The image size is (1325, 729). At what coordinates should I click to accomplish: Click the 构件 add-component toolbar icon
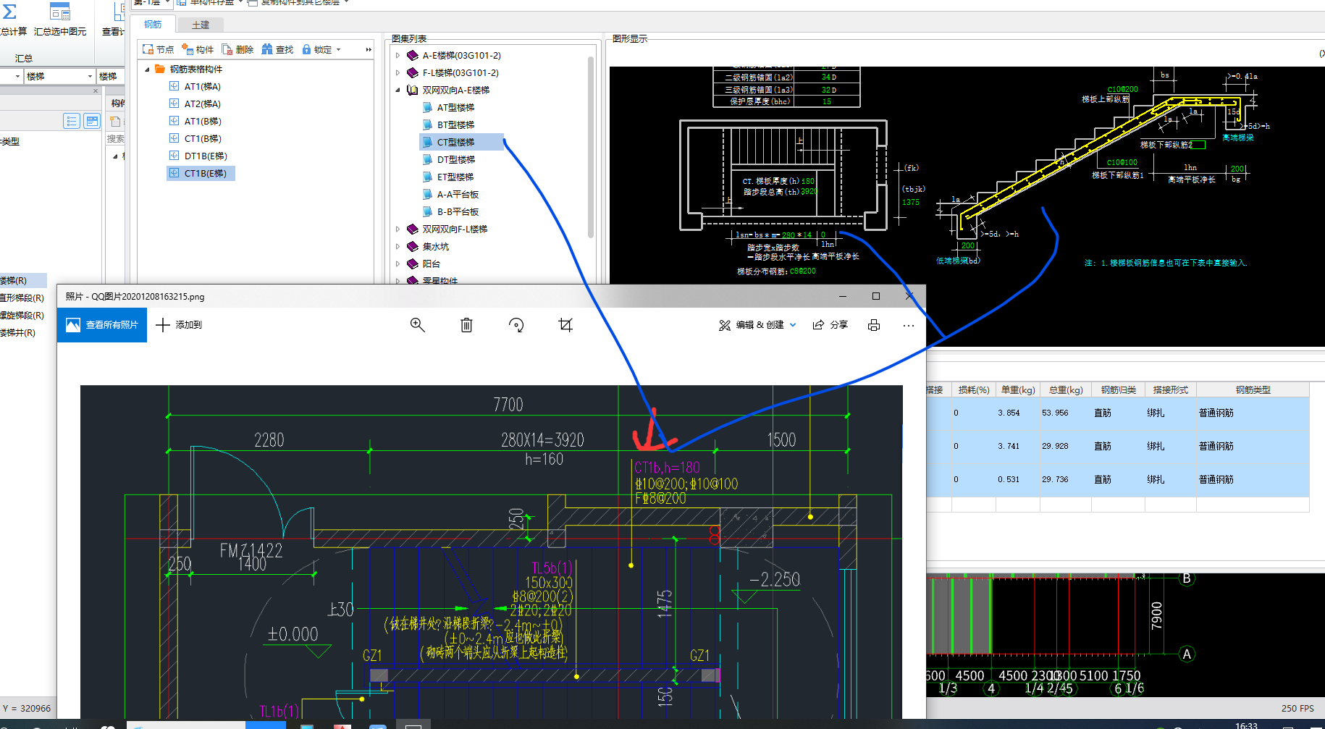[x=188, y=49]
